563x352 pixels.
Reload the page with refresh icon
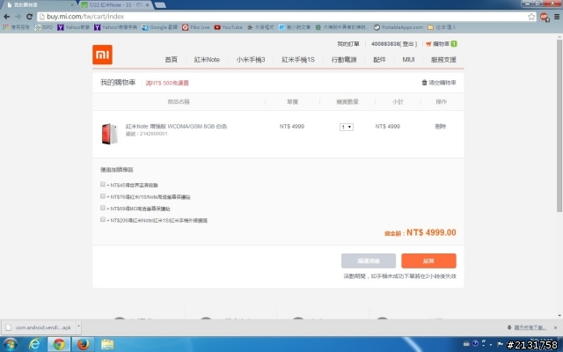[x=29, y=17]
